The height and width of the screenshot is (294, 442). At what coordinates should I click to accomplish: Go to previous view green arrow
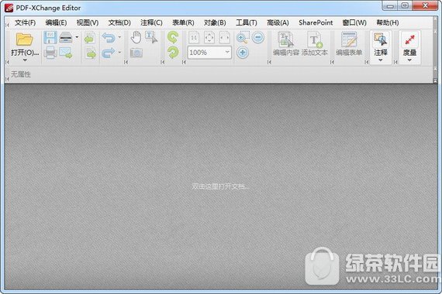coord(90,38)
